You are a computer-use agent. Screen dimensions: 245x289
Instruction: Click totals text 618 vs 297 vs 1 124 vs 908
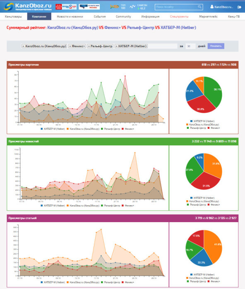point(219,65)
